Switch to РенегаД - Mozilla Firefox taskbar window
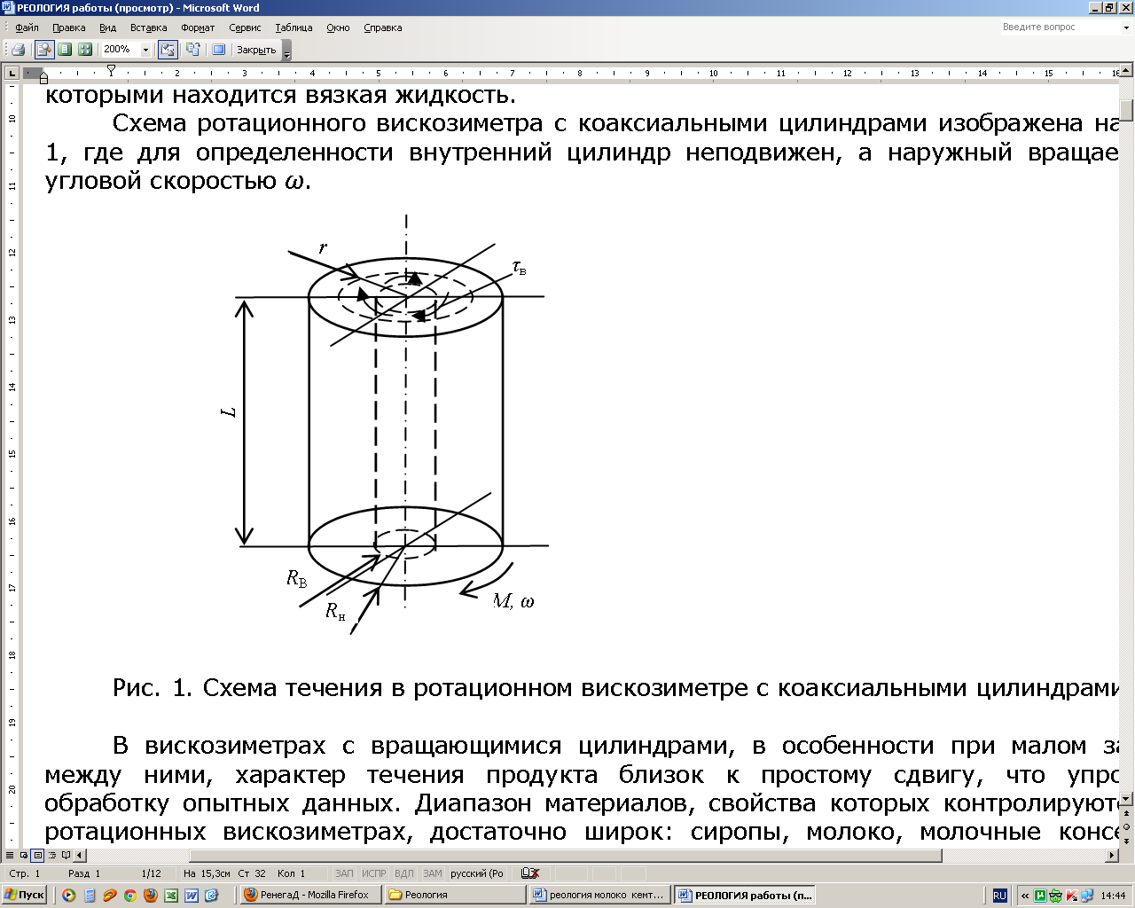Viewport: 1135px width, 908px height. pyautogui.click(x=311, y=895)
